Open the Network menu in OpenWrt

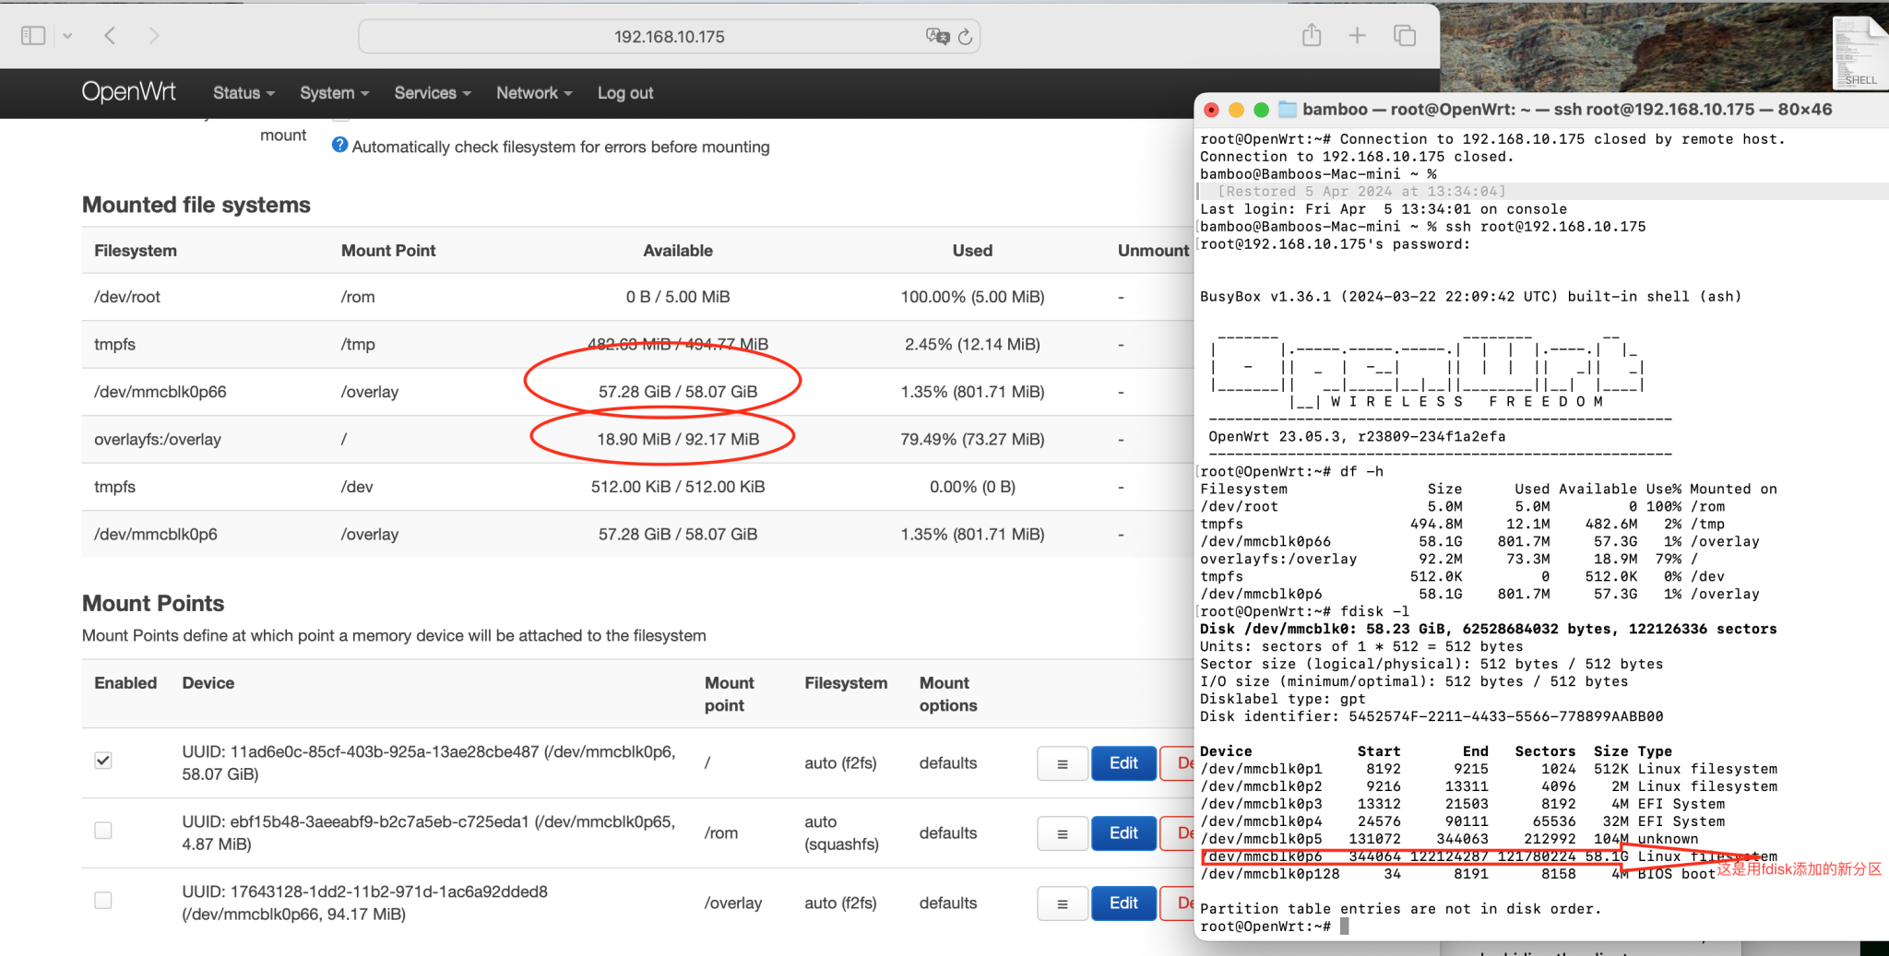(533, 93)
